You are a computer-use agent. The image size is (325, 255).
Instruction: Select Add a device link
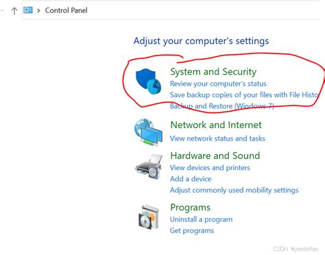pos(191,179)
